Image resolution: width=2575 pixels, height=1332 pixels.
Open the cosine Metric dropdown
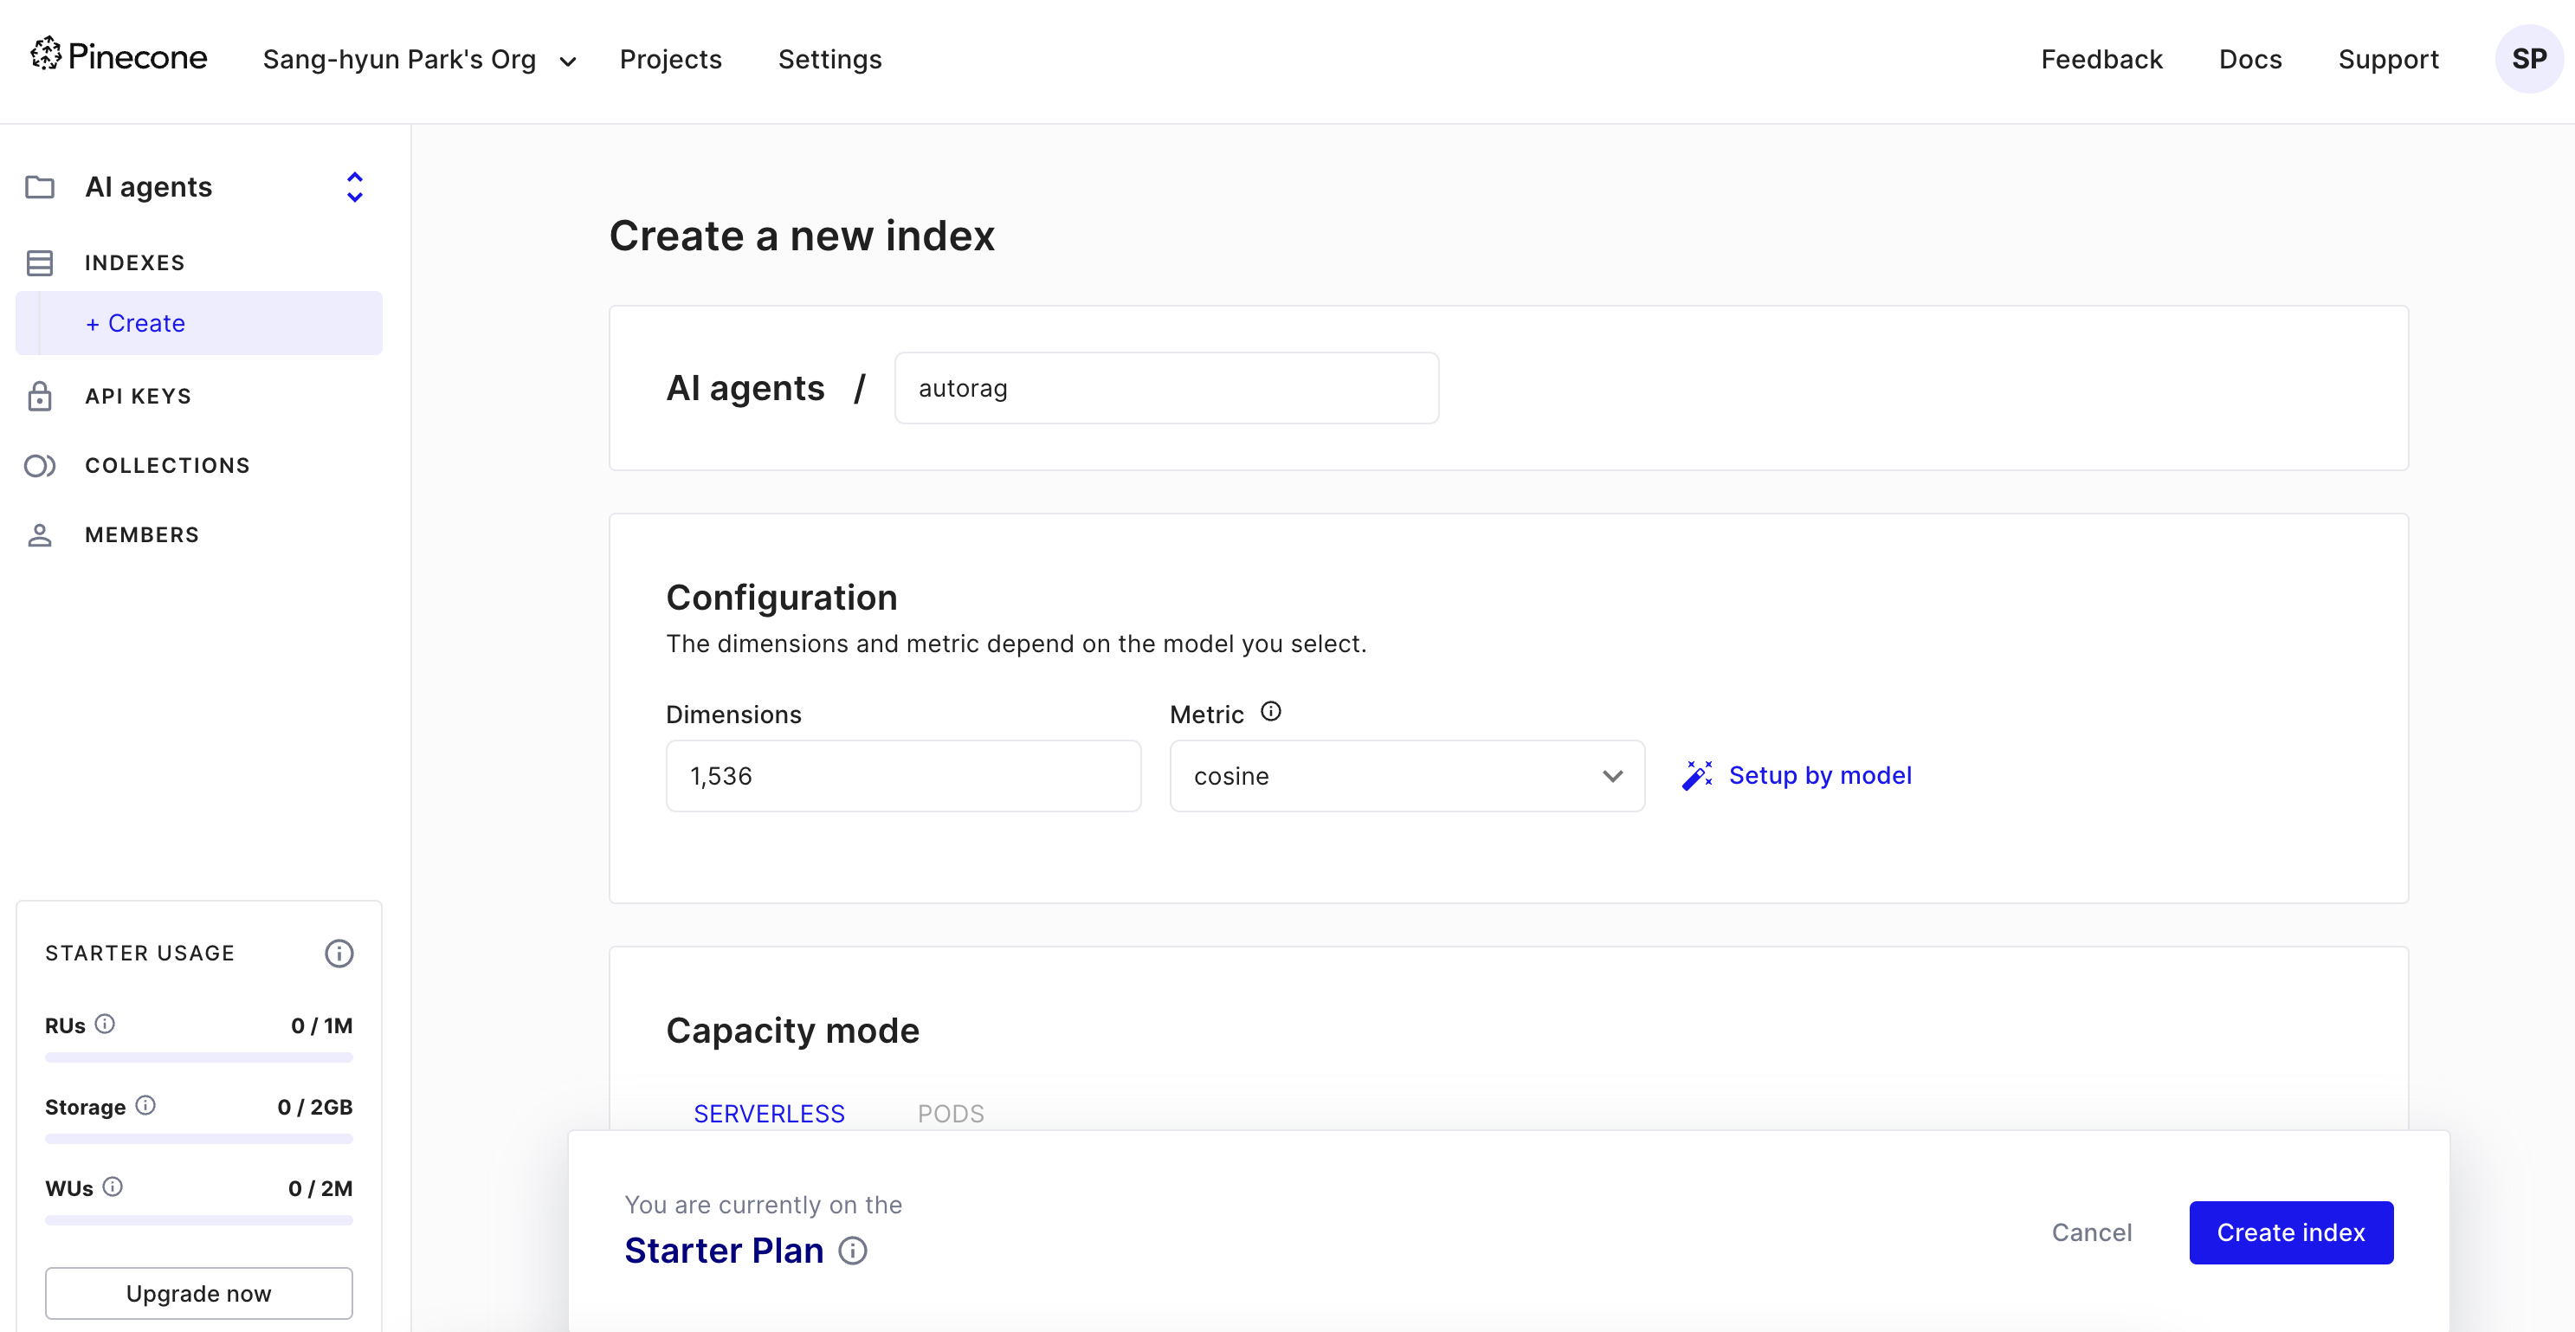click(1406, 776)
